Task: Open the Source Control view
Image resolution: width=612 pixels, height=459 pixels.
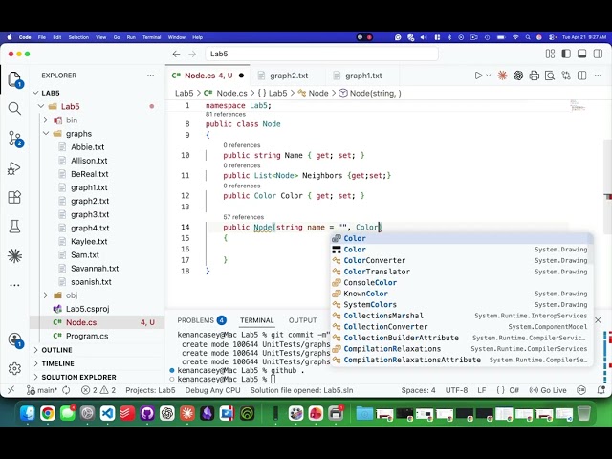Action: coord(14,138)
